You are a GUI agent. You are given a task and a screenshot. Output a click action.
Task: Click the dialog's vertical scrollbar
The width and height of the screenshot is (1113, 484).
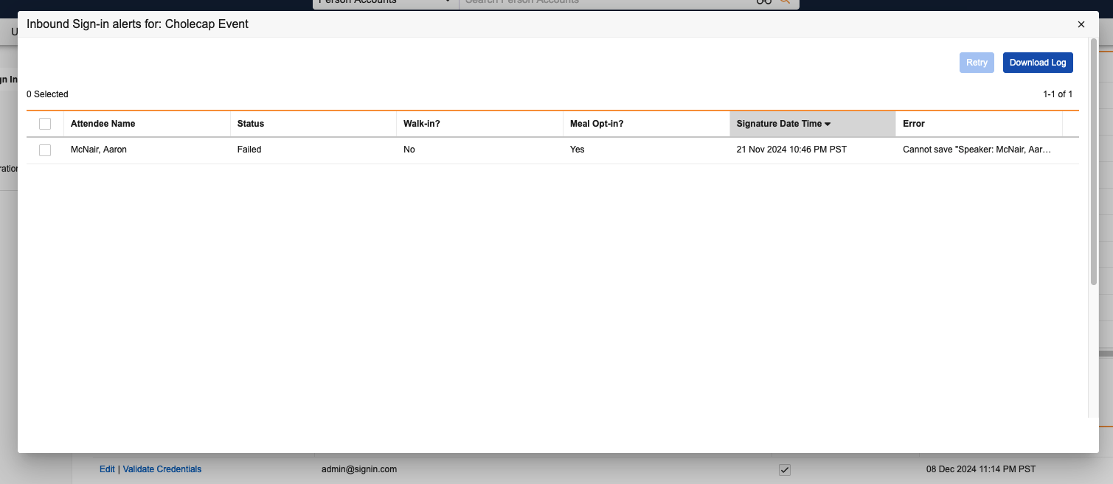[x=1093, y=162]
